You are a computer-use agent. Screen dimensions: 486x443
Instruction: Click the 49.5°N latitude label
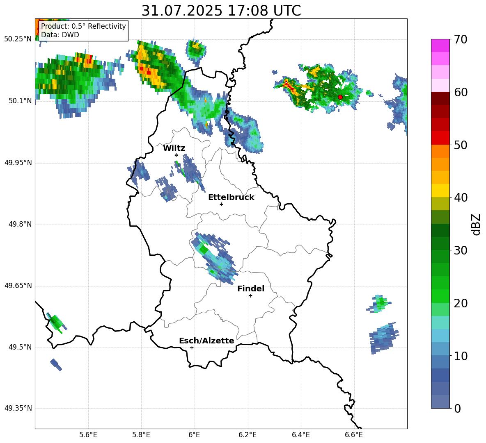(20, 347)
